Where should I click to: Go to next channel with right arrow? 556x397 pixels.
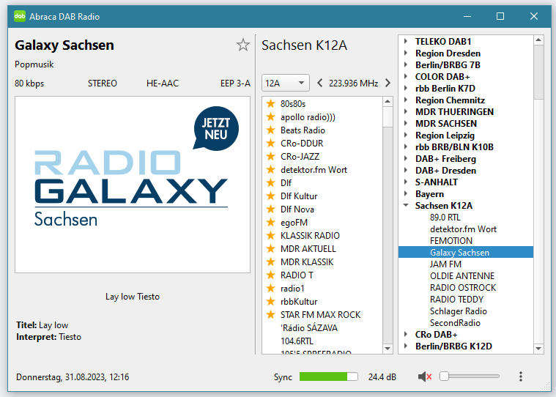(x=388, y=83)
